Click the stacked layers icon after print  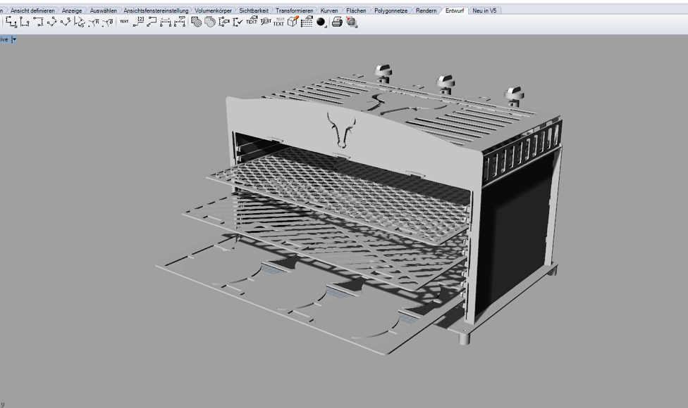pos(352,23)
